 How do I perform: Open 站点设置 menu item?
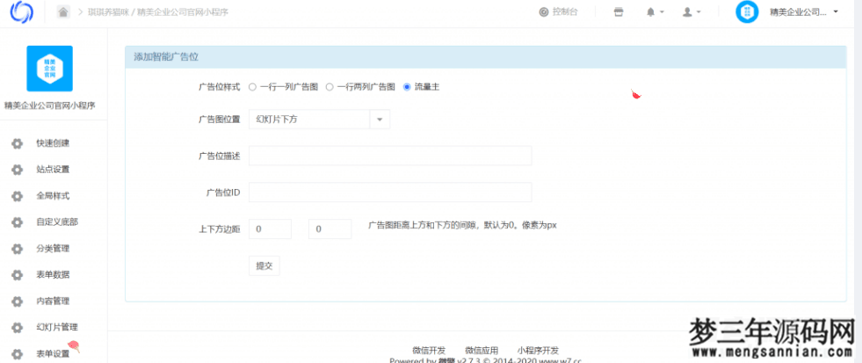[x=53, y=170]
